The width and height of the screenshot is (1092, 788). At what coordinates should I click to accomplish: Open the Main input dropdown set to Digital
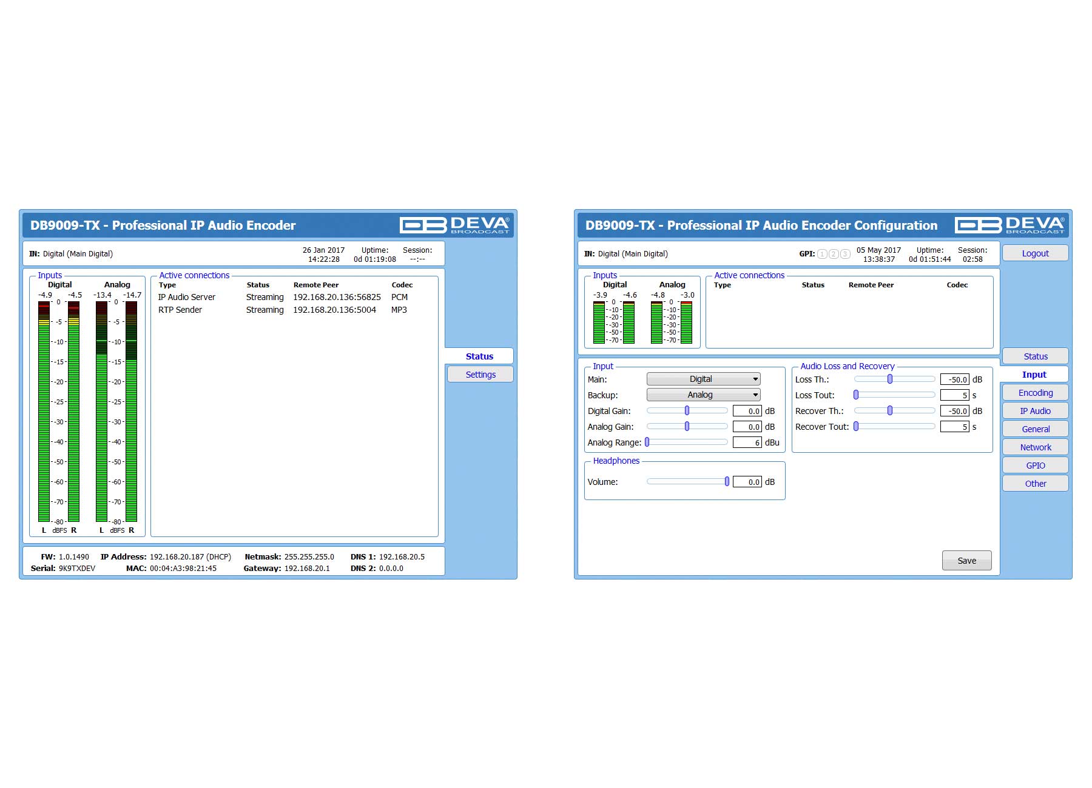pos(704,379)
